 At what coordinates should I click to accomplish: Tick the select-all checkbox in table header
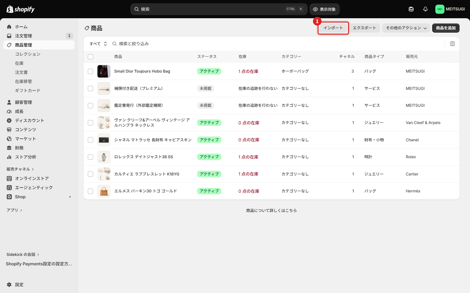pos(90,57)
